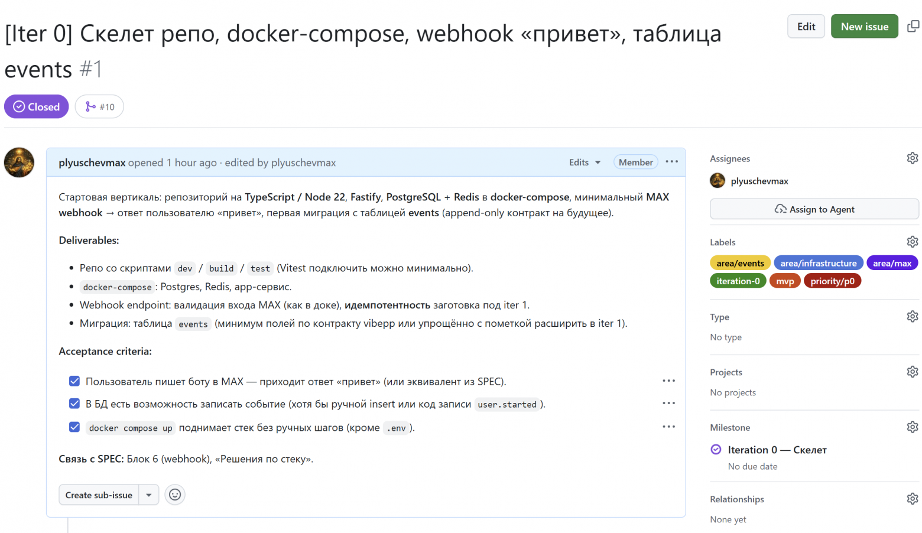The width and height of the screenshot is (922, 533).
Task: Open issue comment options menu
Action: pos(671,162)
